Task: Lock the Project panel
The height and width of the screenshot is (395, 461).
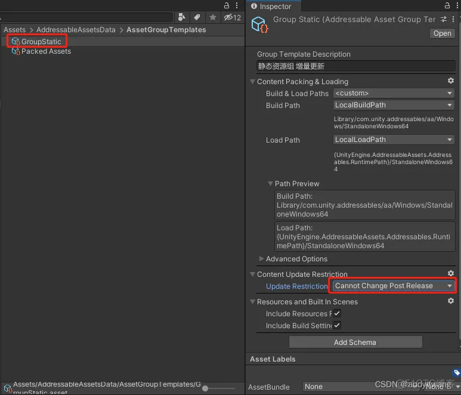Action: click(227, 5)
